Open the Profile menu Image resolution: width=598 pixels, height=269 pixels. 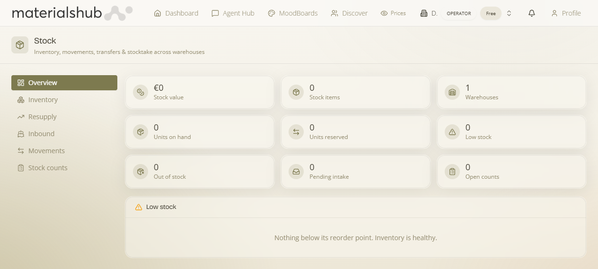click(566, 13)
